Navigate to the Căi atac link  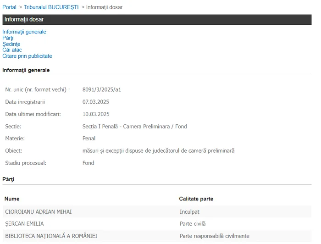click(12, 50)
